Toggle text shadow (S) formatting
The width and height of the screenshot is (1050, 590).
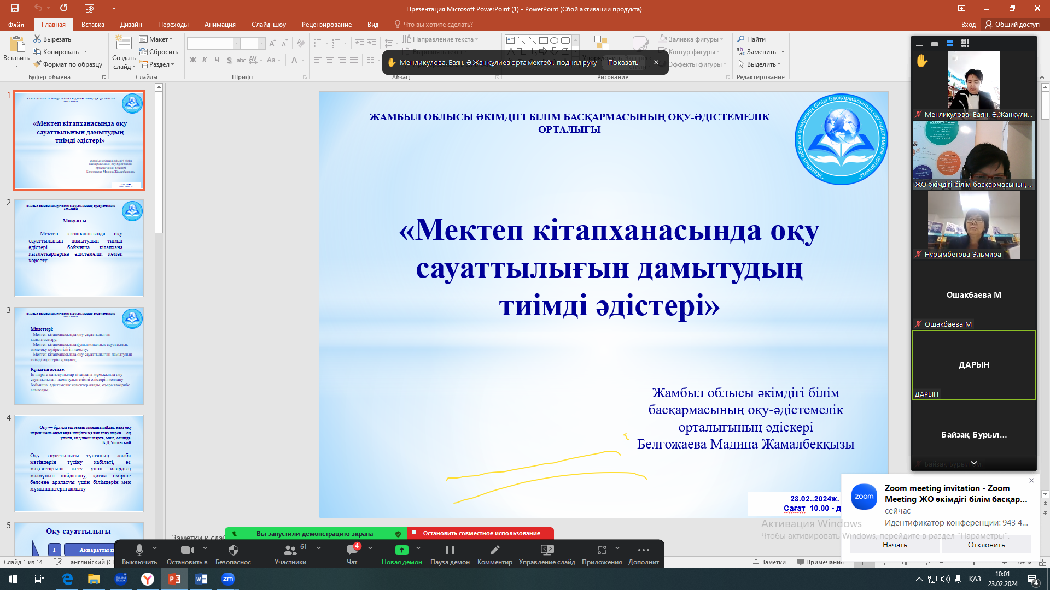[x=229, y=60]
